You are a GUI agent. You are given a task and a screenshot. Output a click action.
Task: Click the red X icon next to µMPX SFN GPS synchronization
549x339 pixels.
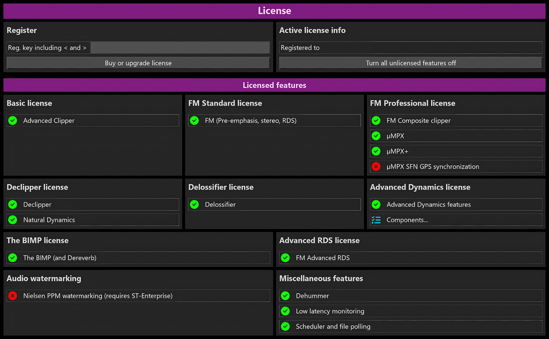pyautogui.click(x=376, y=166)
